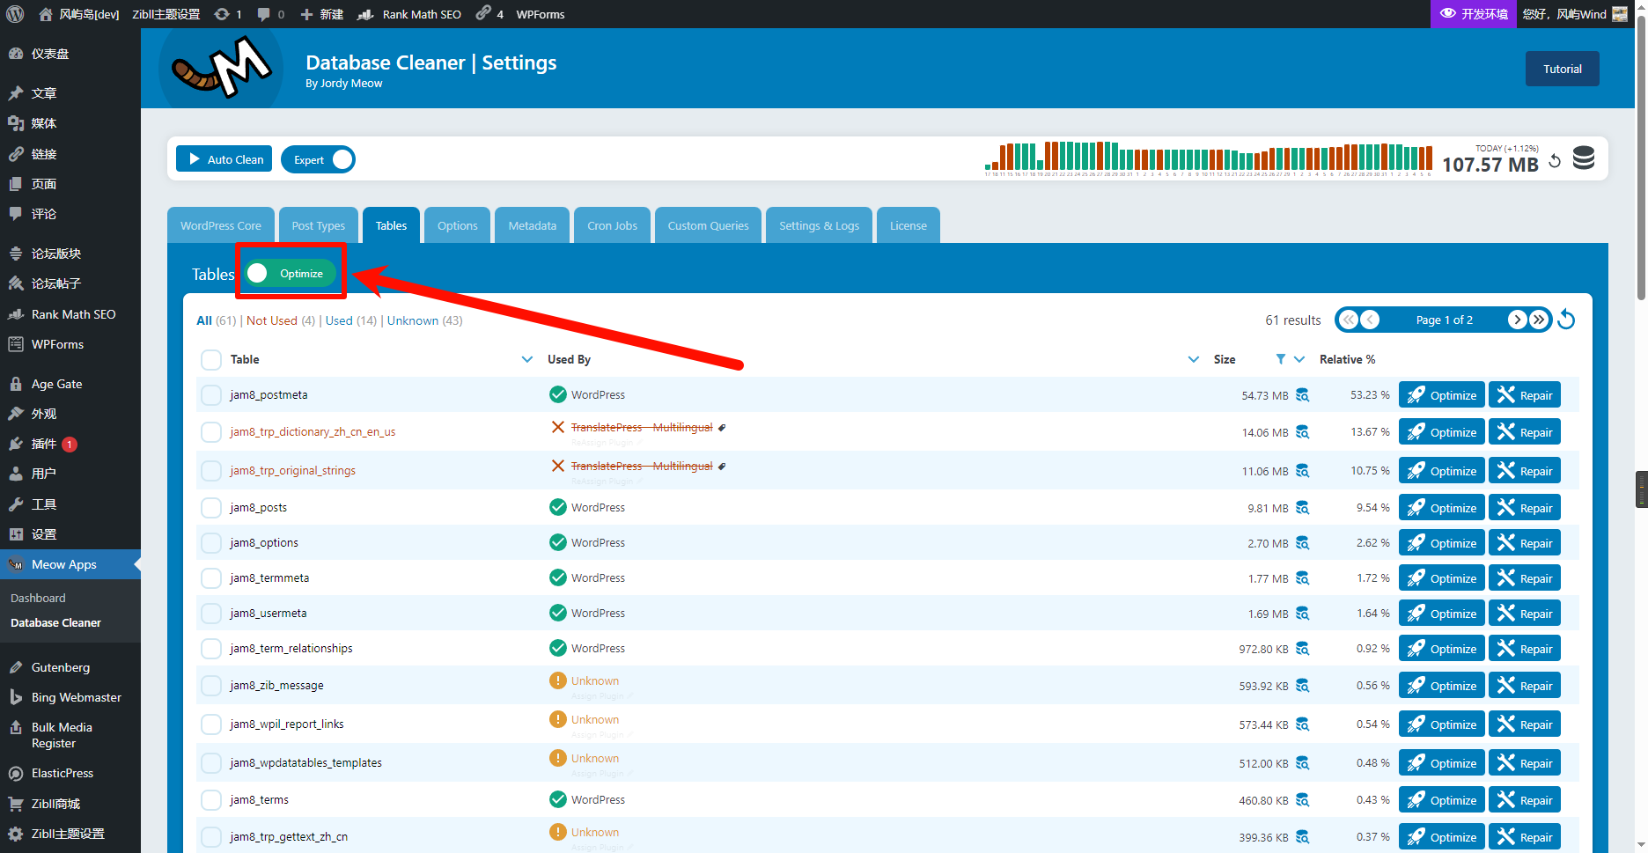Sort by the Used By column chevron
1648x853 pixels.
click(x=1194, y=359)
